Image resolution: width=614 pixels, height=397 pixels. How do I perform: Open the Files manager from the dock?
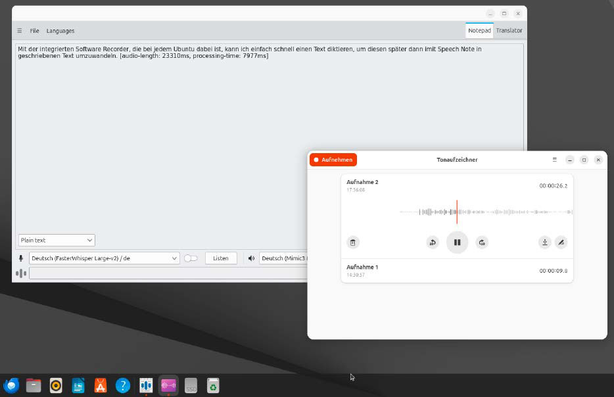[x=34, y=386]
